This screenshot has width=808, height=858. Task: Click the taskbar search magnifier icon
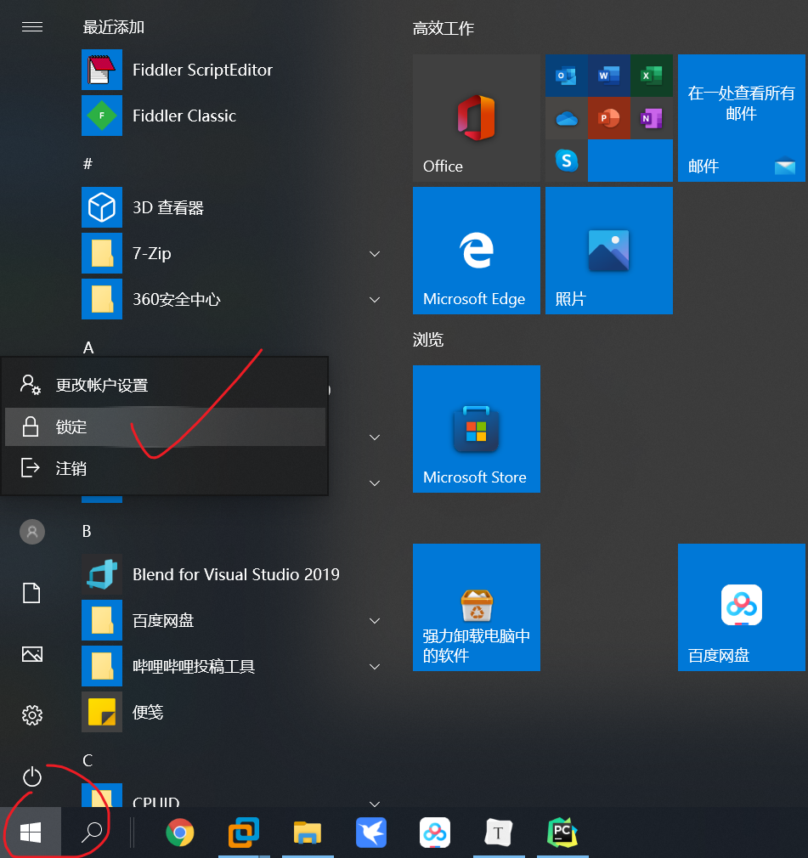92,833
